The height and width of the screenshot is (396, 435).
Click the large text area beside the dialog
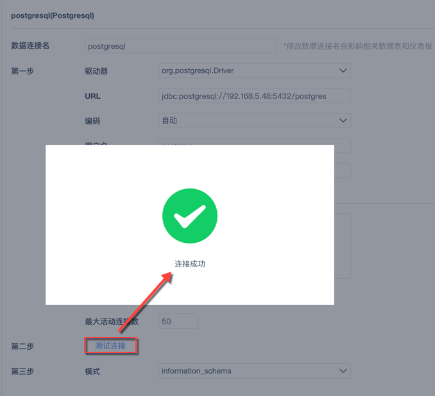click(343, 246)
